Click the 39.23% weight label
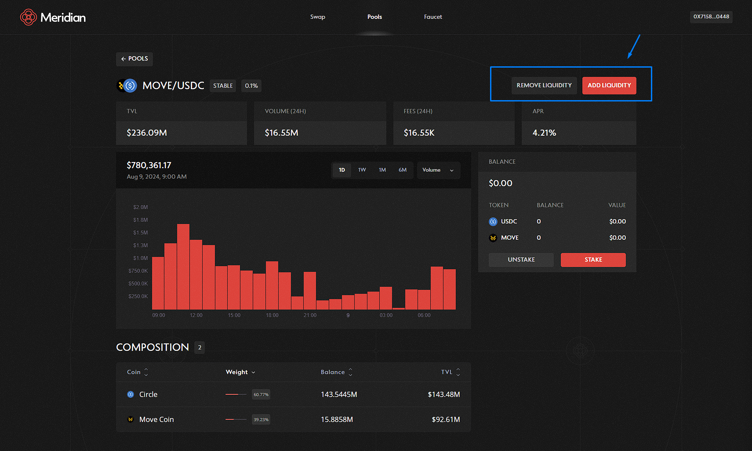Viewport: 752px width, 451px height. [x=261, y=419]
